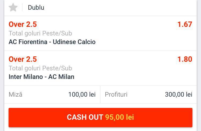Viewport: 201px width, 131px height.
Task: Click the Inter Milano bet row area
Action: (100, 68)
